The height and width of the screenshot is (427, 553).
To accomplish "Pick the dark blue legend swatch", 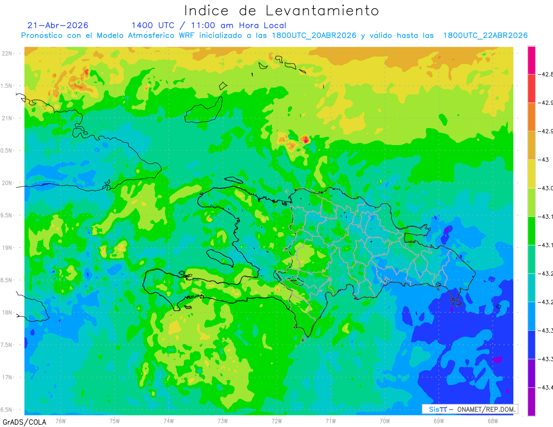I will pyautogui.click(x=531, y=344).
